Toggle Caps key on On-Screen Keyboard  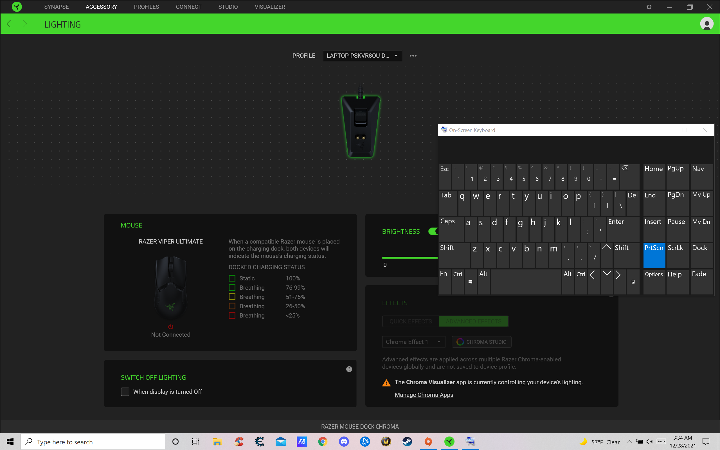pos(451,229)
